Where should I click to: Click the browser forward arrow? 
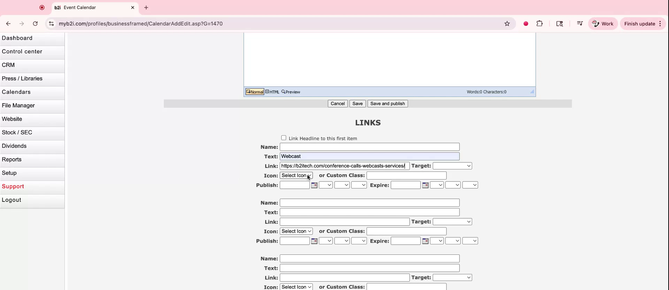[x=22, y=24]
